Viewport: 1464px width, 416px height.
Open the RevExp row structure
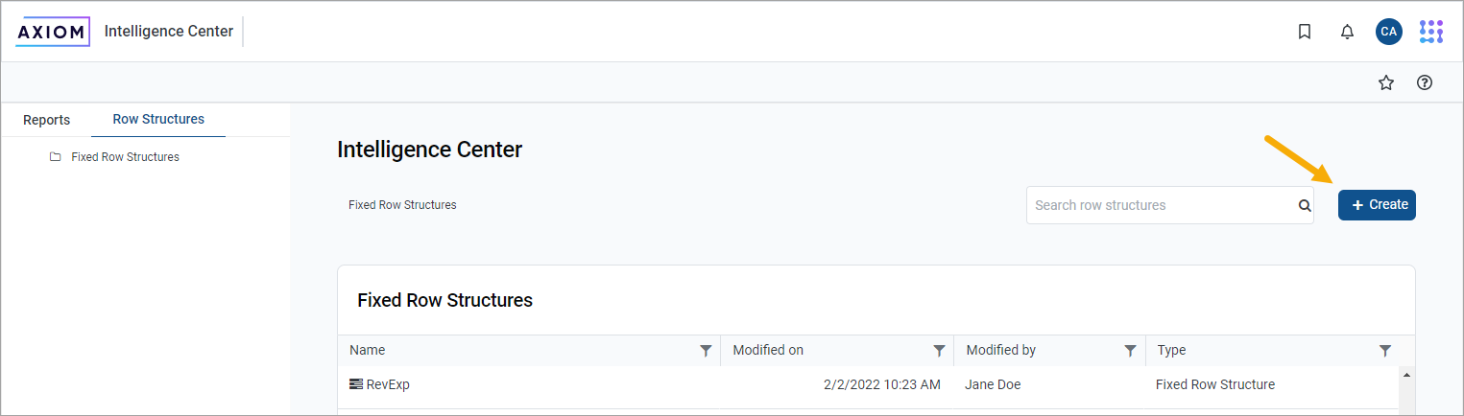388,384
